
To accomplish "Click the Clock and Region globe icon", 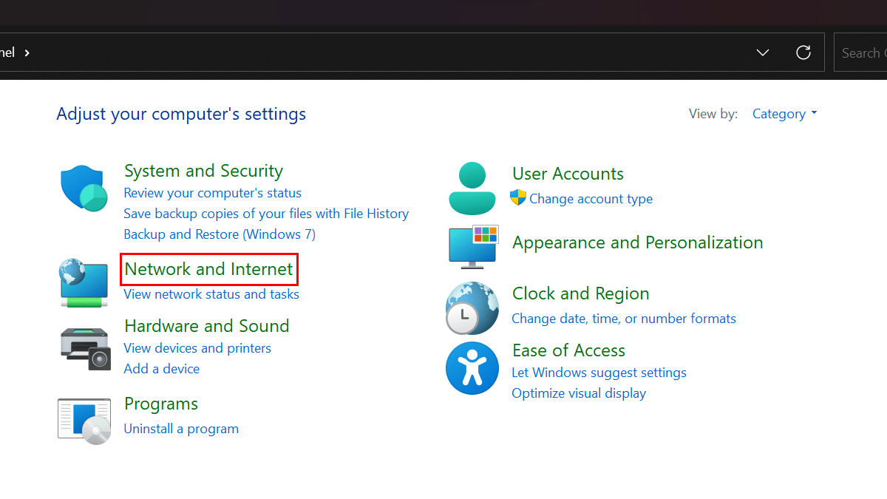I will [x=472, y=308].
